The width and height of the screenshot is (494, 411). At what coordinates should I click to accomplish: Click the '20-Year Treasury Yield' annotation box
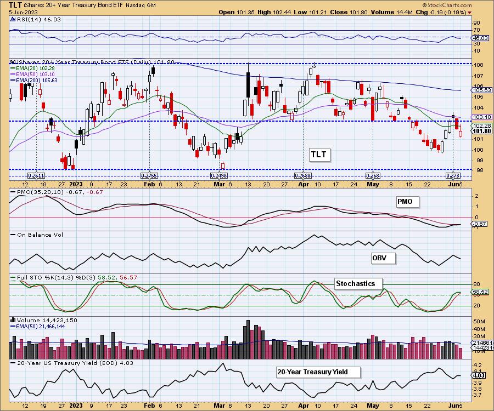point(318,372)
